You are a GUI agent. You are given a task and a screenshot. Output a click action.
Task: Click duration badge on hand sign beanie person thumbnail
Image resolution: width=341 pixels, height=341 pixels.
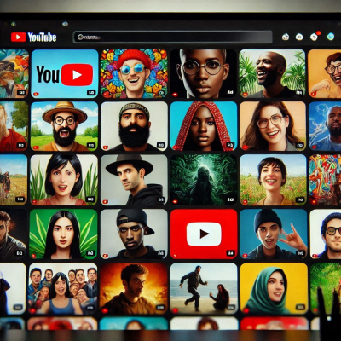coord(300,253)
